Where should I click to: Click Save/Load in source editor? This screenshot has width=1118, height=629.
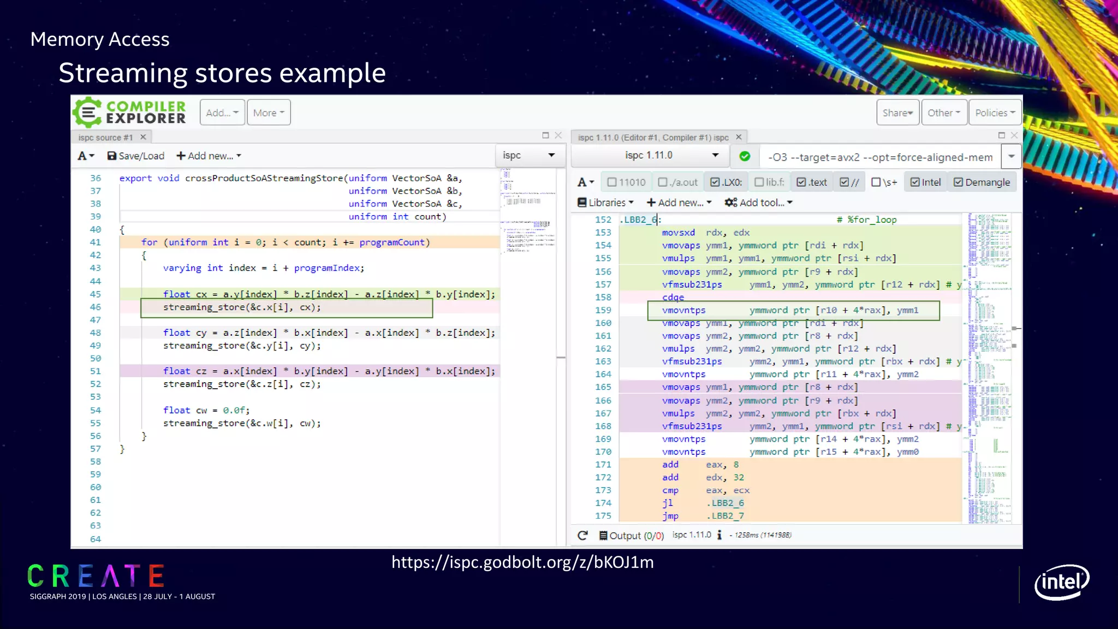(136, 156)
